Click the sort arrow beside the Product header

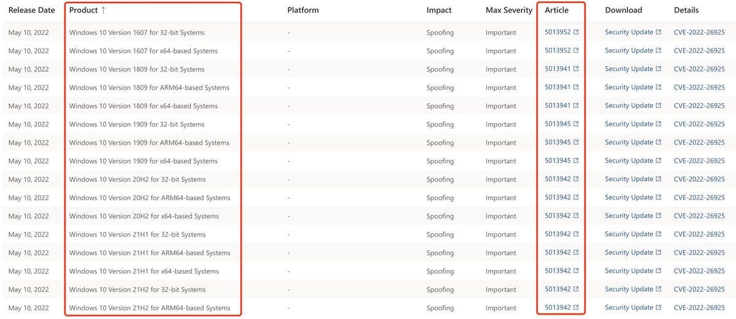click(x=104, y=10)
